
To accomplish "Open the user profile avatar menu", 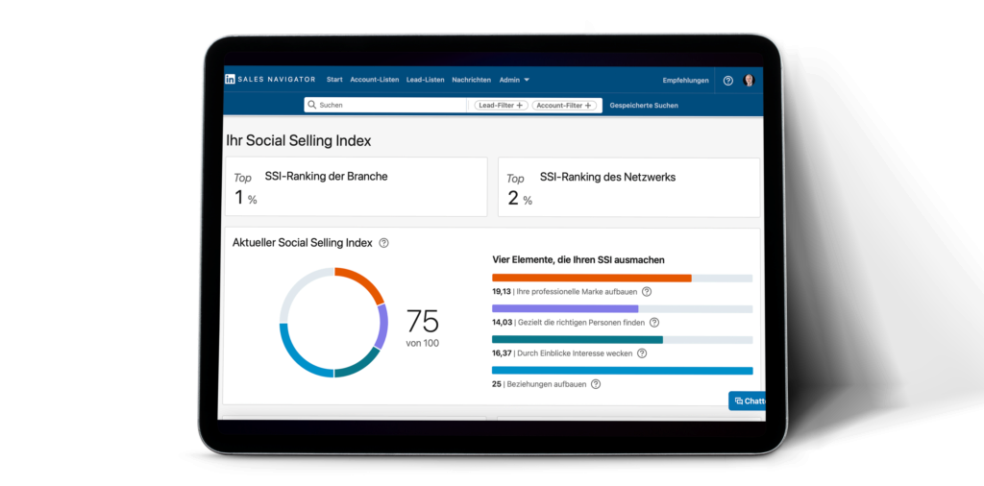I will click(749, 81).
